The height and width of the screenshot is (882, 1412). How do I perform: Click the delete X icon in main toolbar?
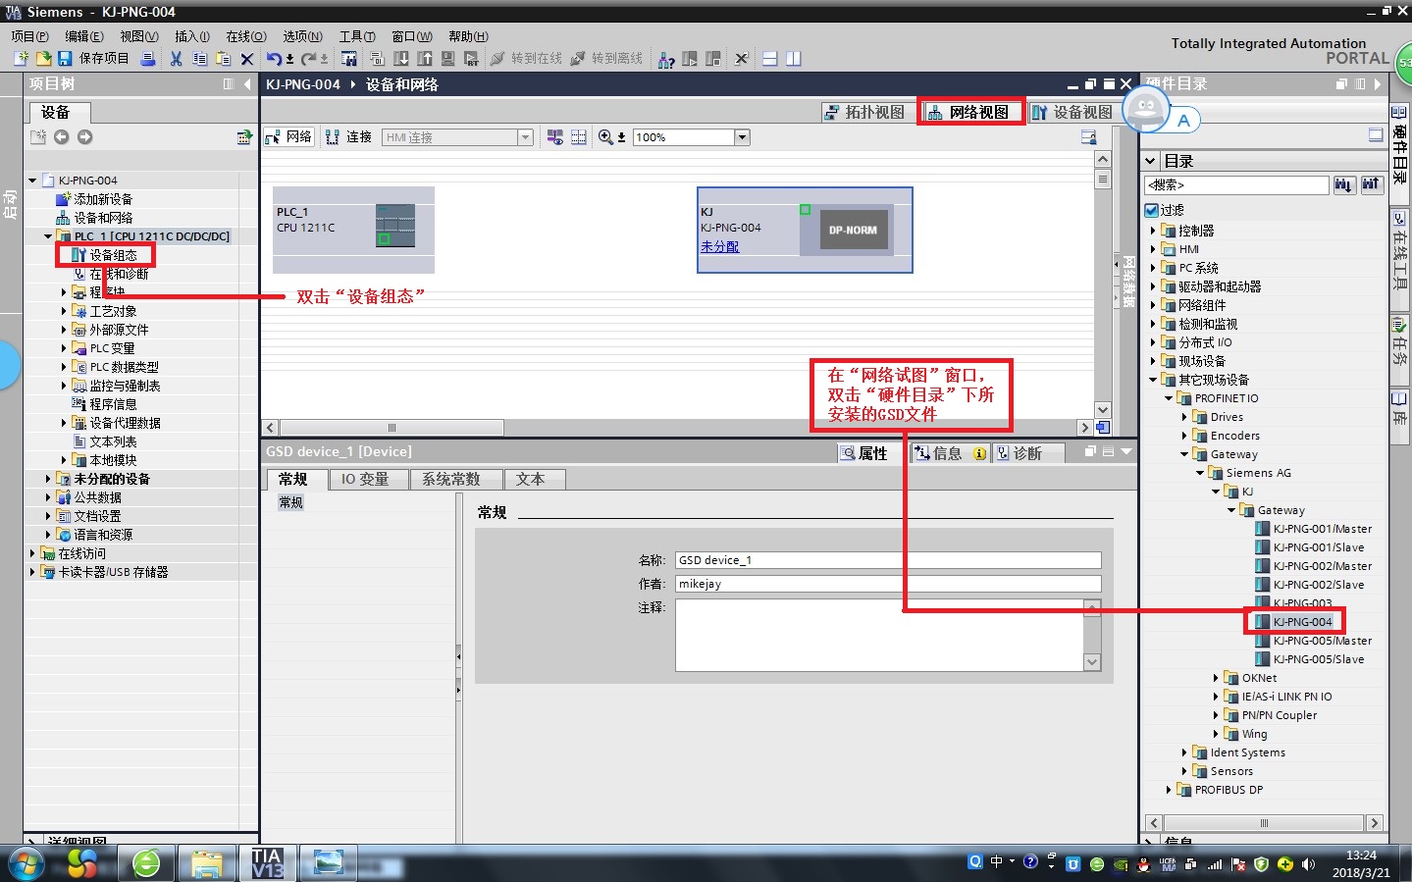point(247,59)
